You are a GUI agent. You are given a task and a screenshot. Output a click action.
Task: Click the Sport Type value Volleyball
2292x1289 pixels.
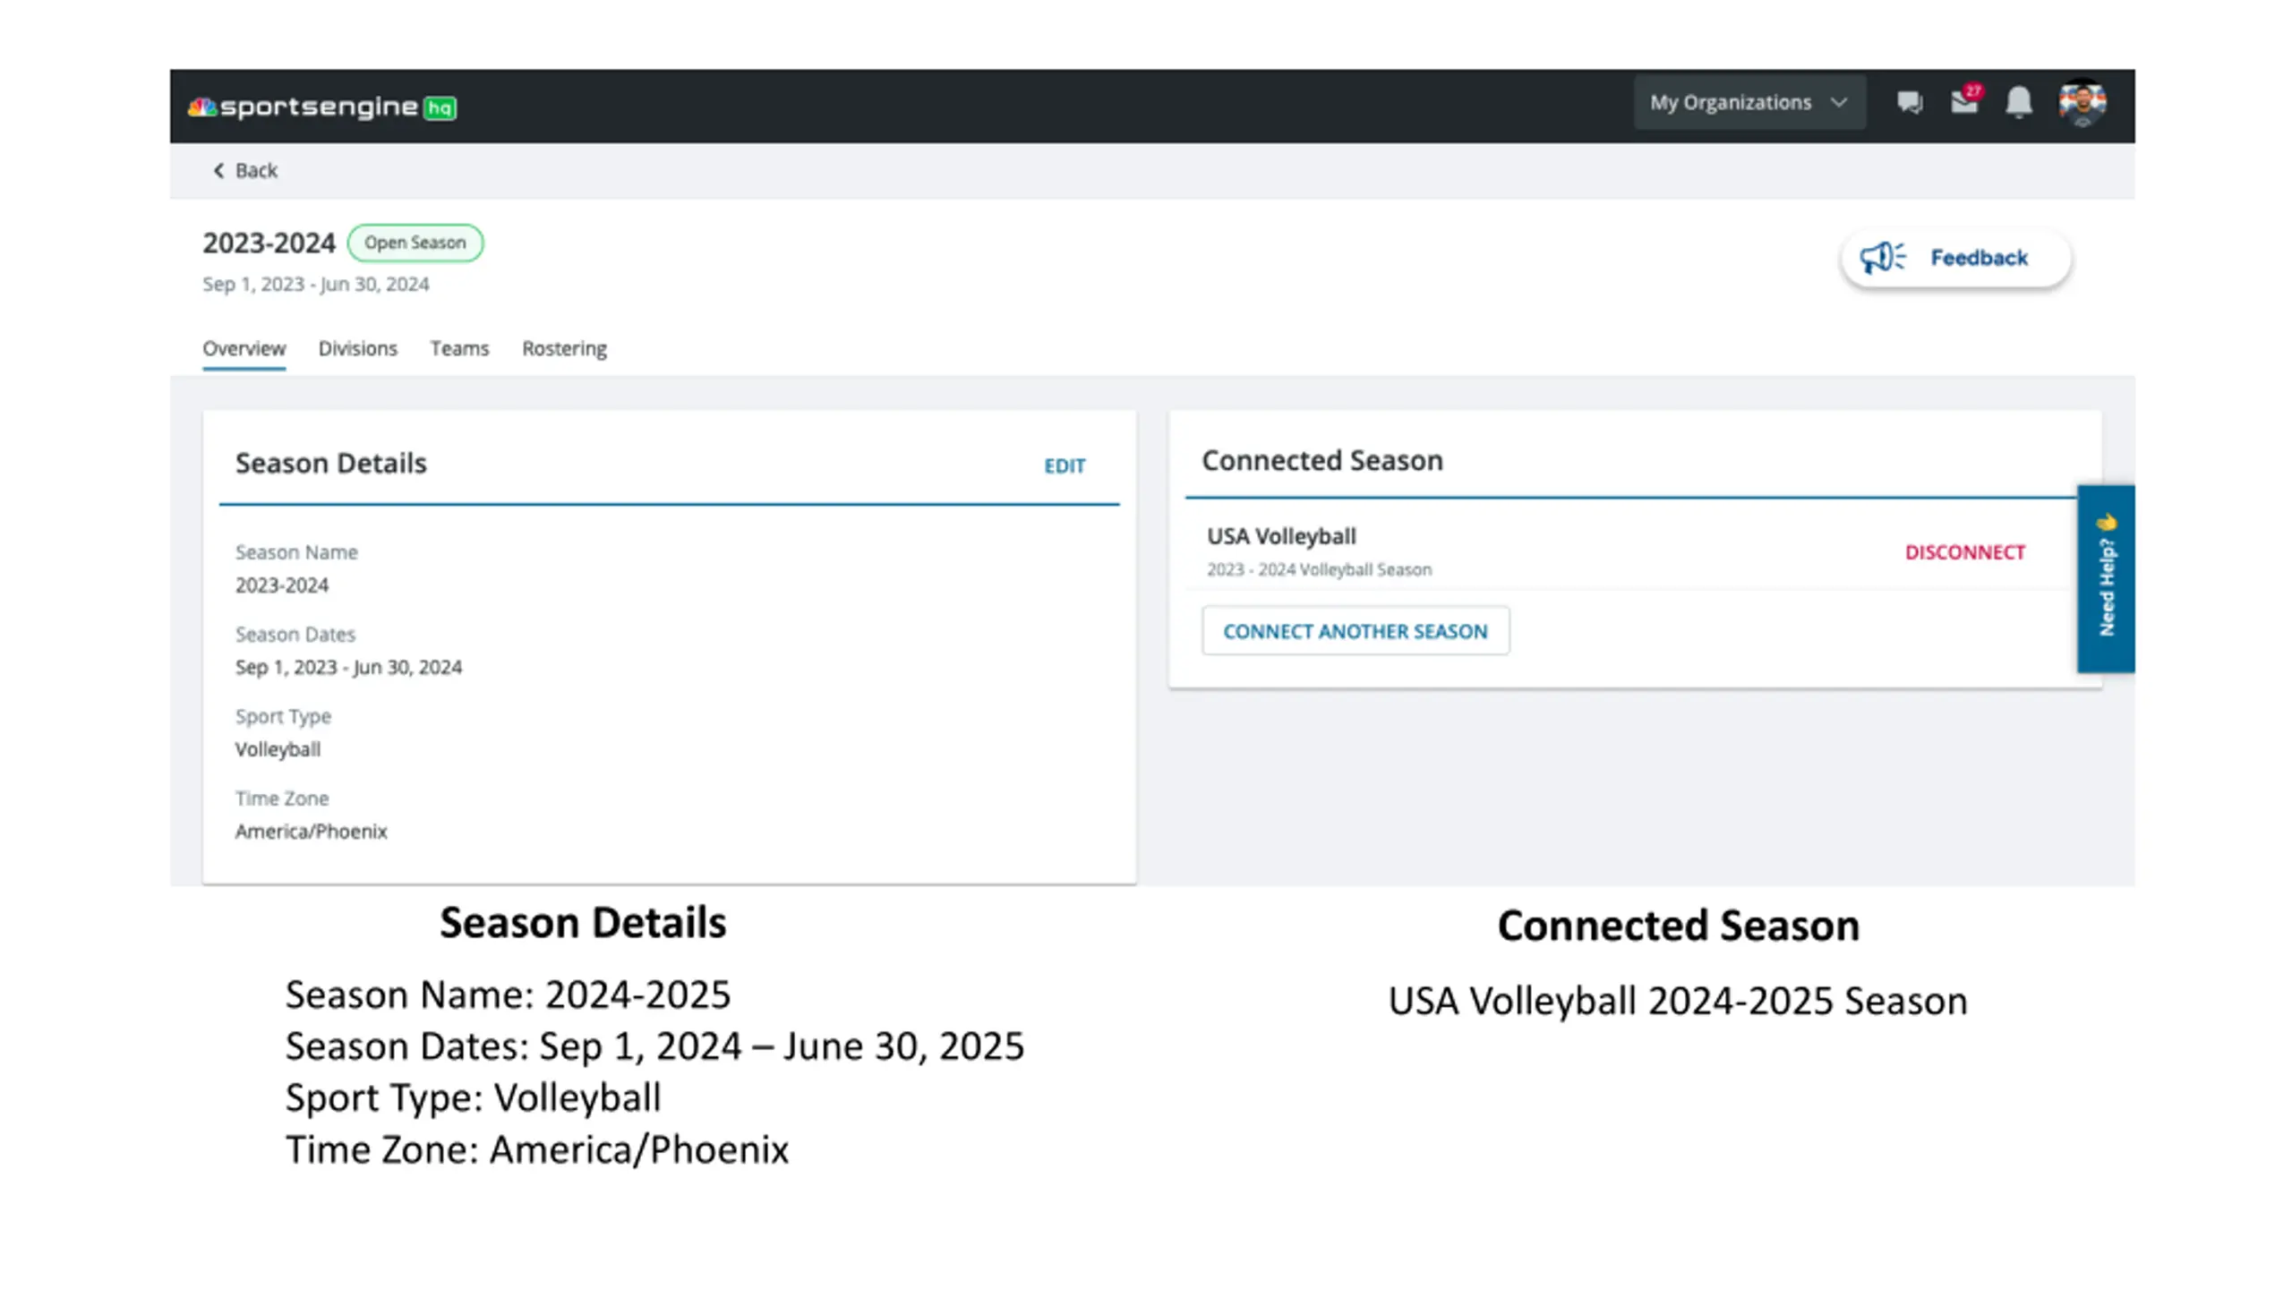pyautogui.click(x=278, y=749)
